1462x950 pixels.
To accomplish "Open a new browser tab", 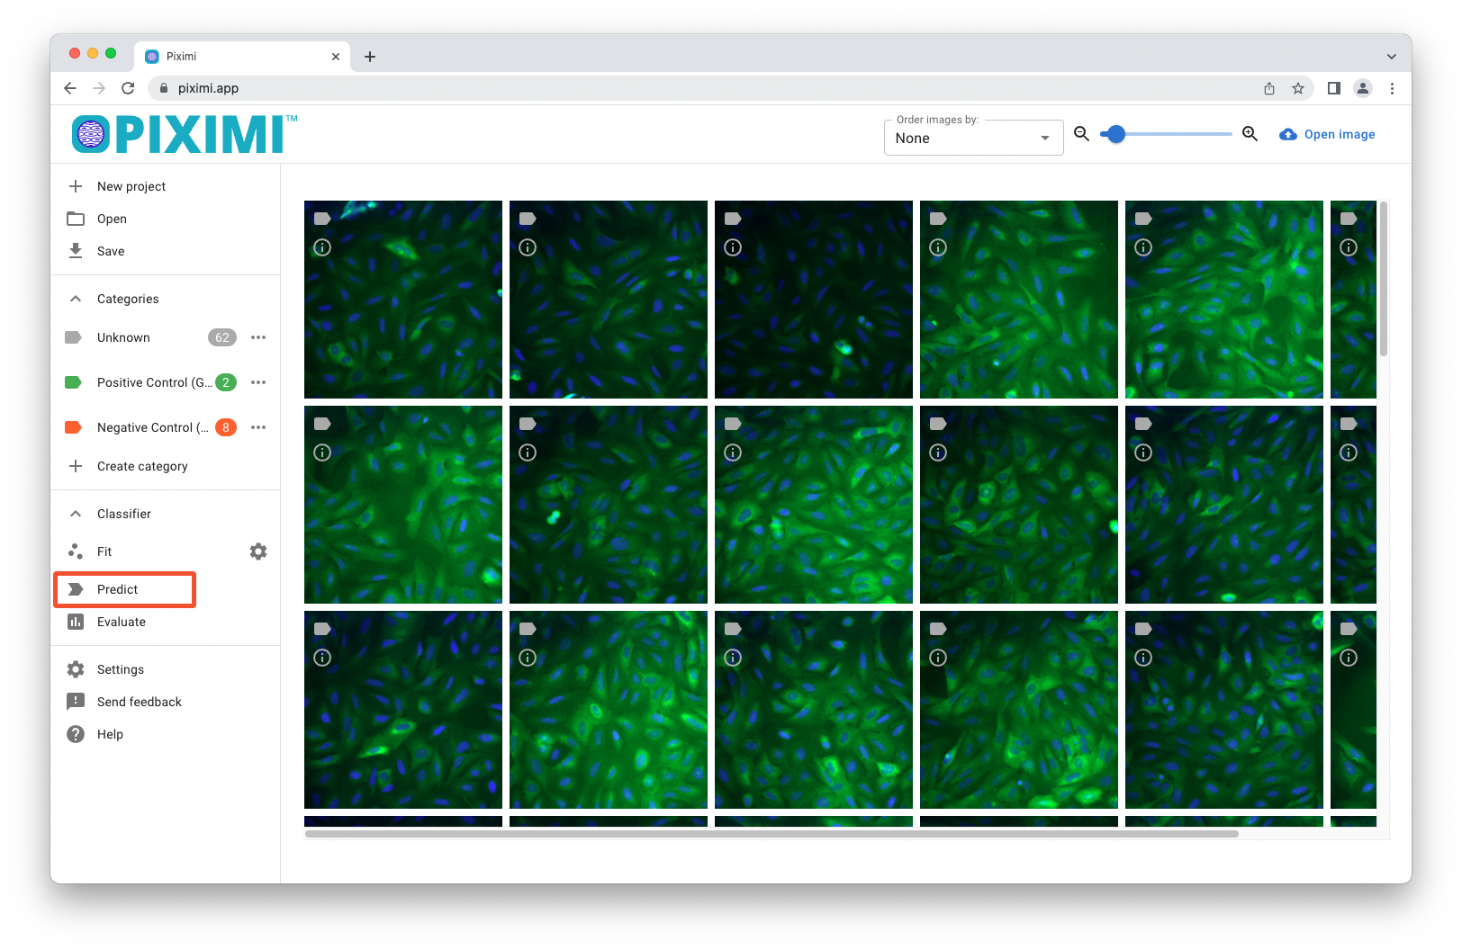I will click(370, 57).
